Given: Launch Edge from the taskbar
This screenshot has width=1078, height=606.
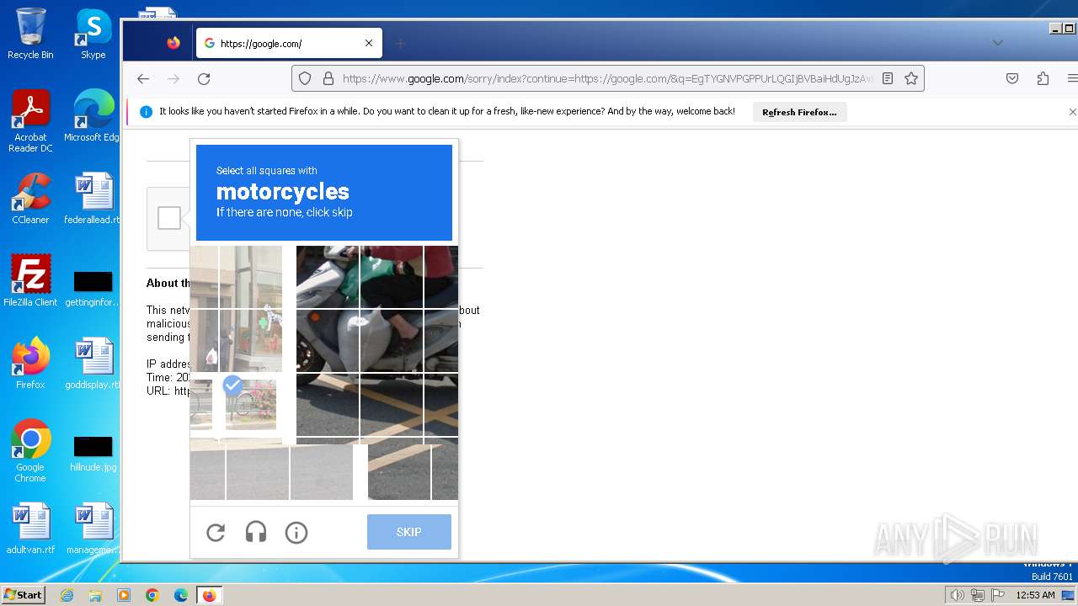Looking at the screenshot, I should tap(181, 595).
